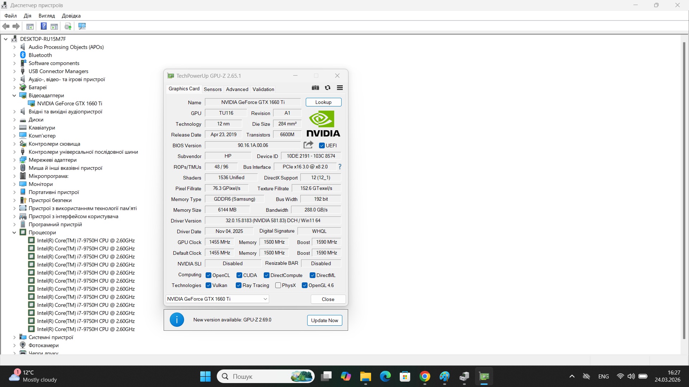The height and width of the screenshot is (387, 689).
Task: Click the Update Now button
Action: (x=324, y=320)
